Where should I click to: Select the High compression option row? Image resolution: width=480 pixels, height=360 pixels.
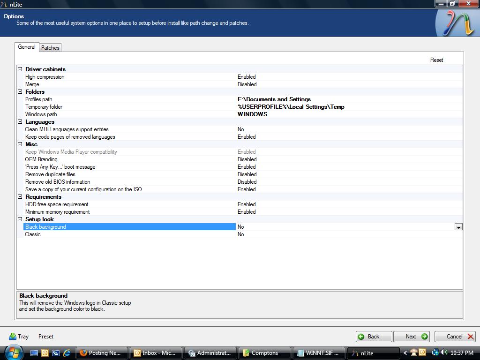coord(243,77)
